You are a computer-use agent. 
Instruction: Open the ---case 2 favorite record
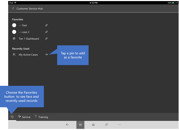coord(24,32)
